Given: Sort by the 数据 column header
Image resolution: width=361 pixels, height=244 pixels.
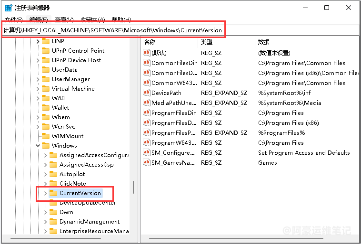Looking at the screenshot, I should coord(307,42).
